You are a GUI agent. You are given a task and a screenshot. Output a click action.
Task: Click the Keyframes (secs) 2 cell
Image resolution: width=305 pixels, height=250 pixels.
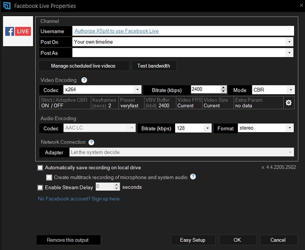(x=105, y=103)
